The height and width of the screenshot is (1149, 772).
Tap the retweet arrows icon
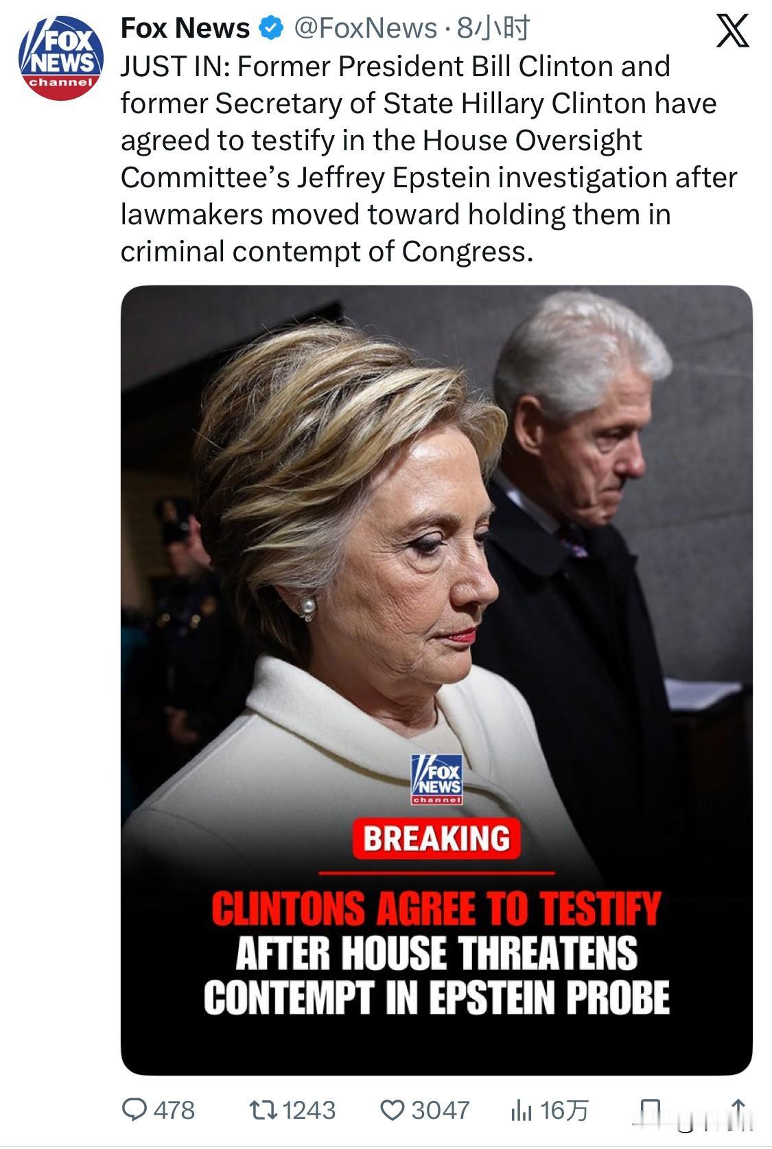263,1109
